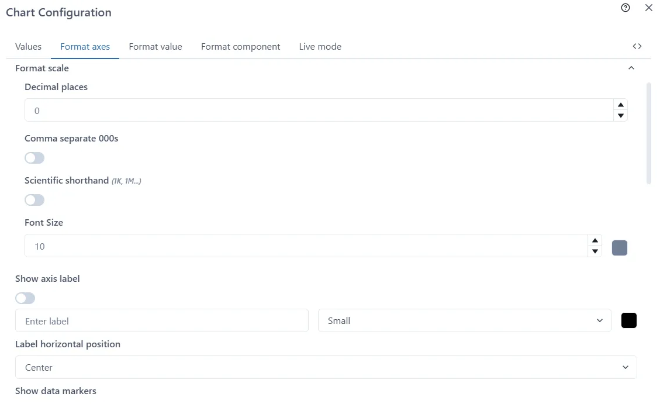Pick the gray font color swatch
The image size is (660, 404).
(x=619, y=248)
